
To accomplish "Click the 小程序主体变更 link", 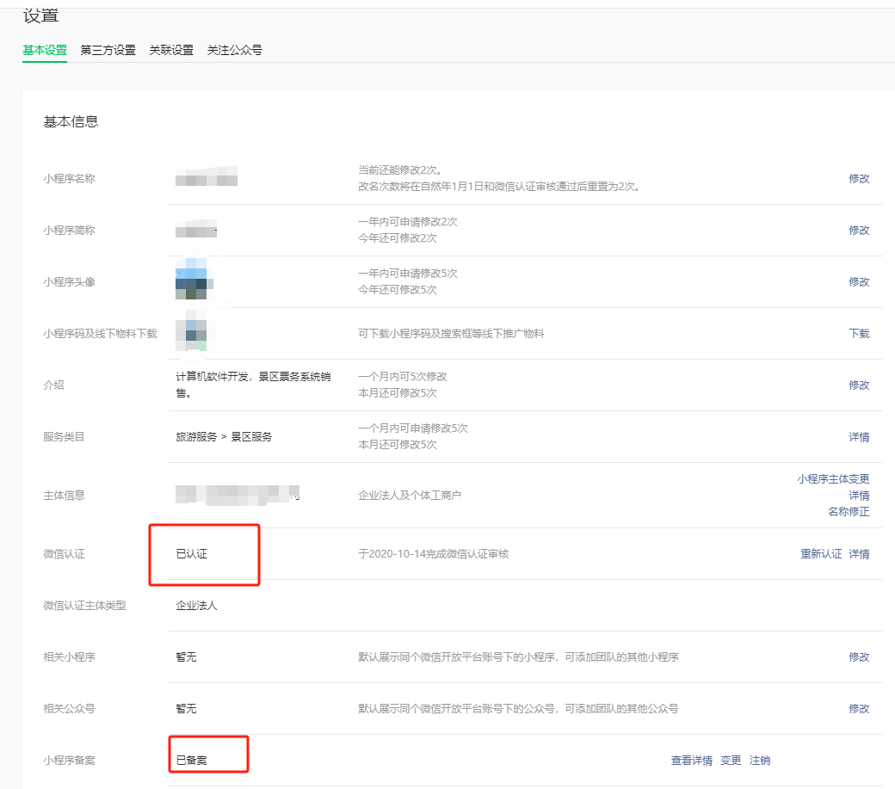I will [x=833, y=479].
